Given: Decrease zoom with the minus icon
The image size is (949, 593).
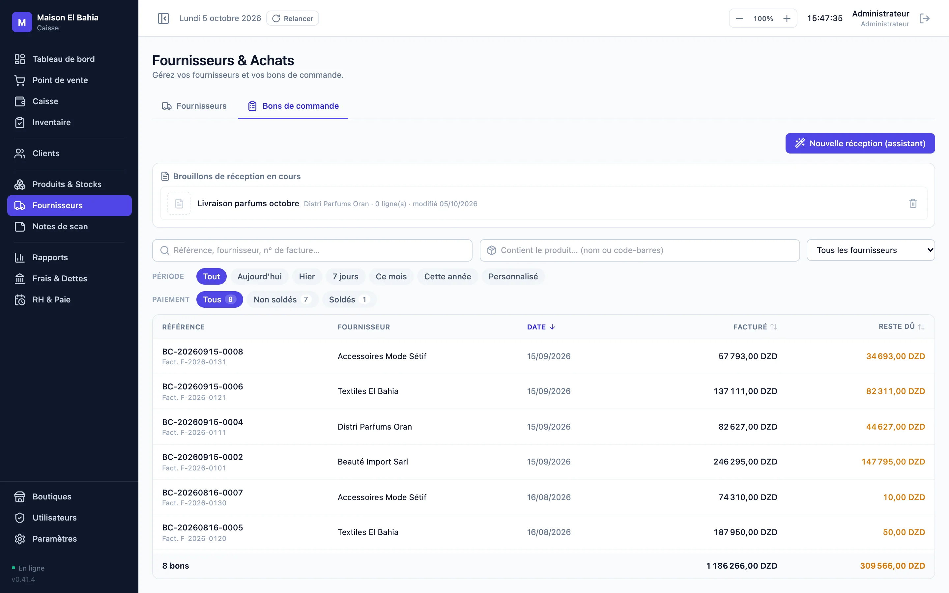Looking at the screenshot, I should coord(739,18).
